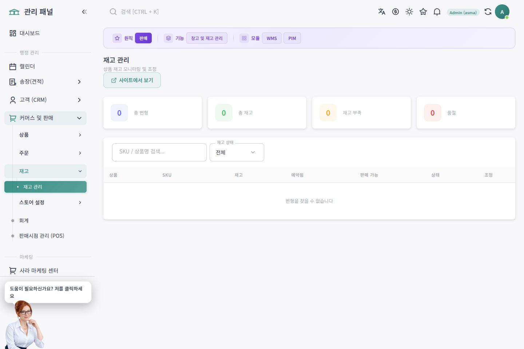Open 회계 in the sidebar
Screen dimensions: 524x349
[45, 221]
